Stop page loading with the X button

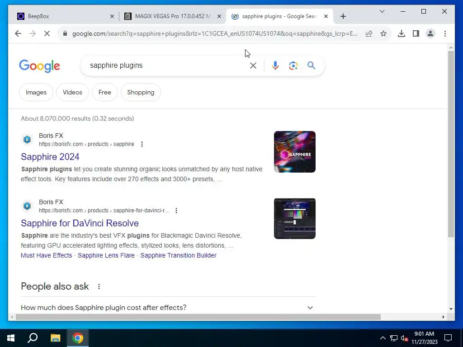(47, 33)
